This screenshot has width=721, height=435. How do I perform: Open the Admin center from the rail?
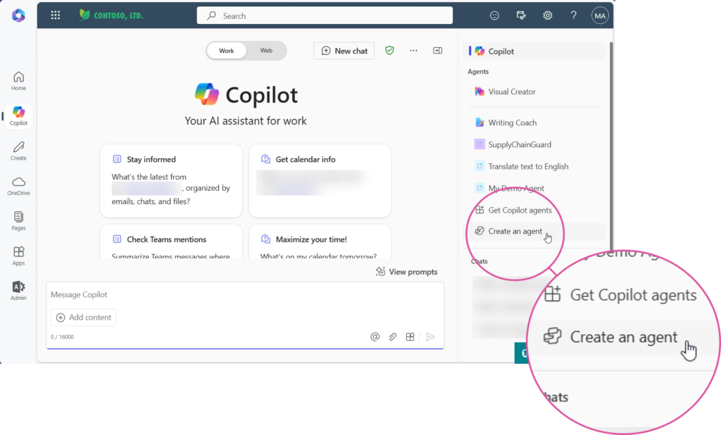pos(18,291)
